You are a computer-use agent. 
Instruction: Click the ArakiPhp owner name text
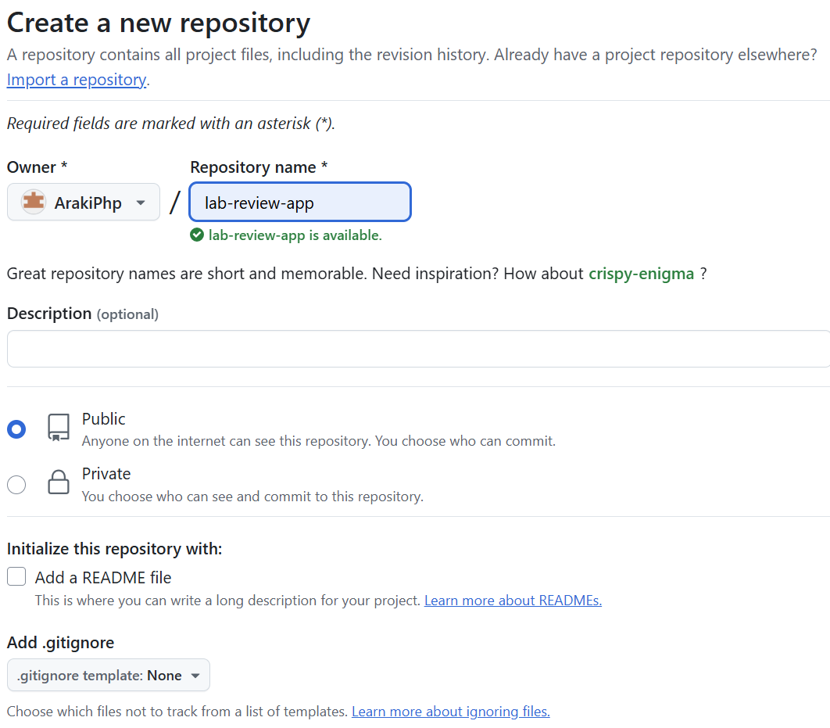(x=88, y=203)
